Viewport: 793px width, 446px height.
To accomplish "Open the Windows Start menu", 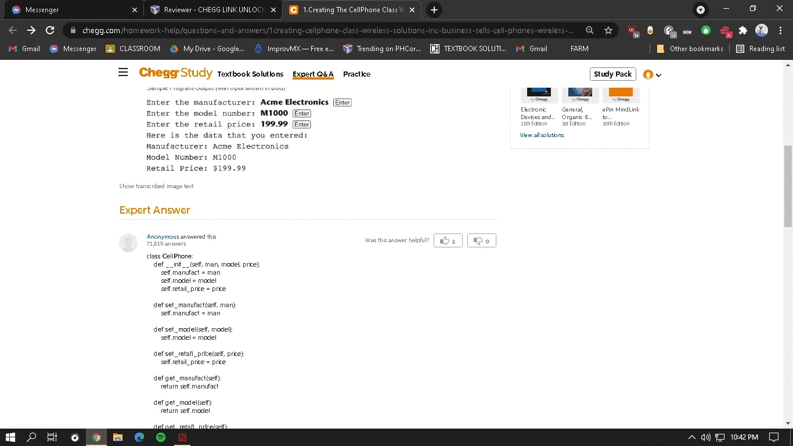I will pos(10,437).
